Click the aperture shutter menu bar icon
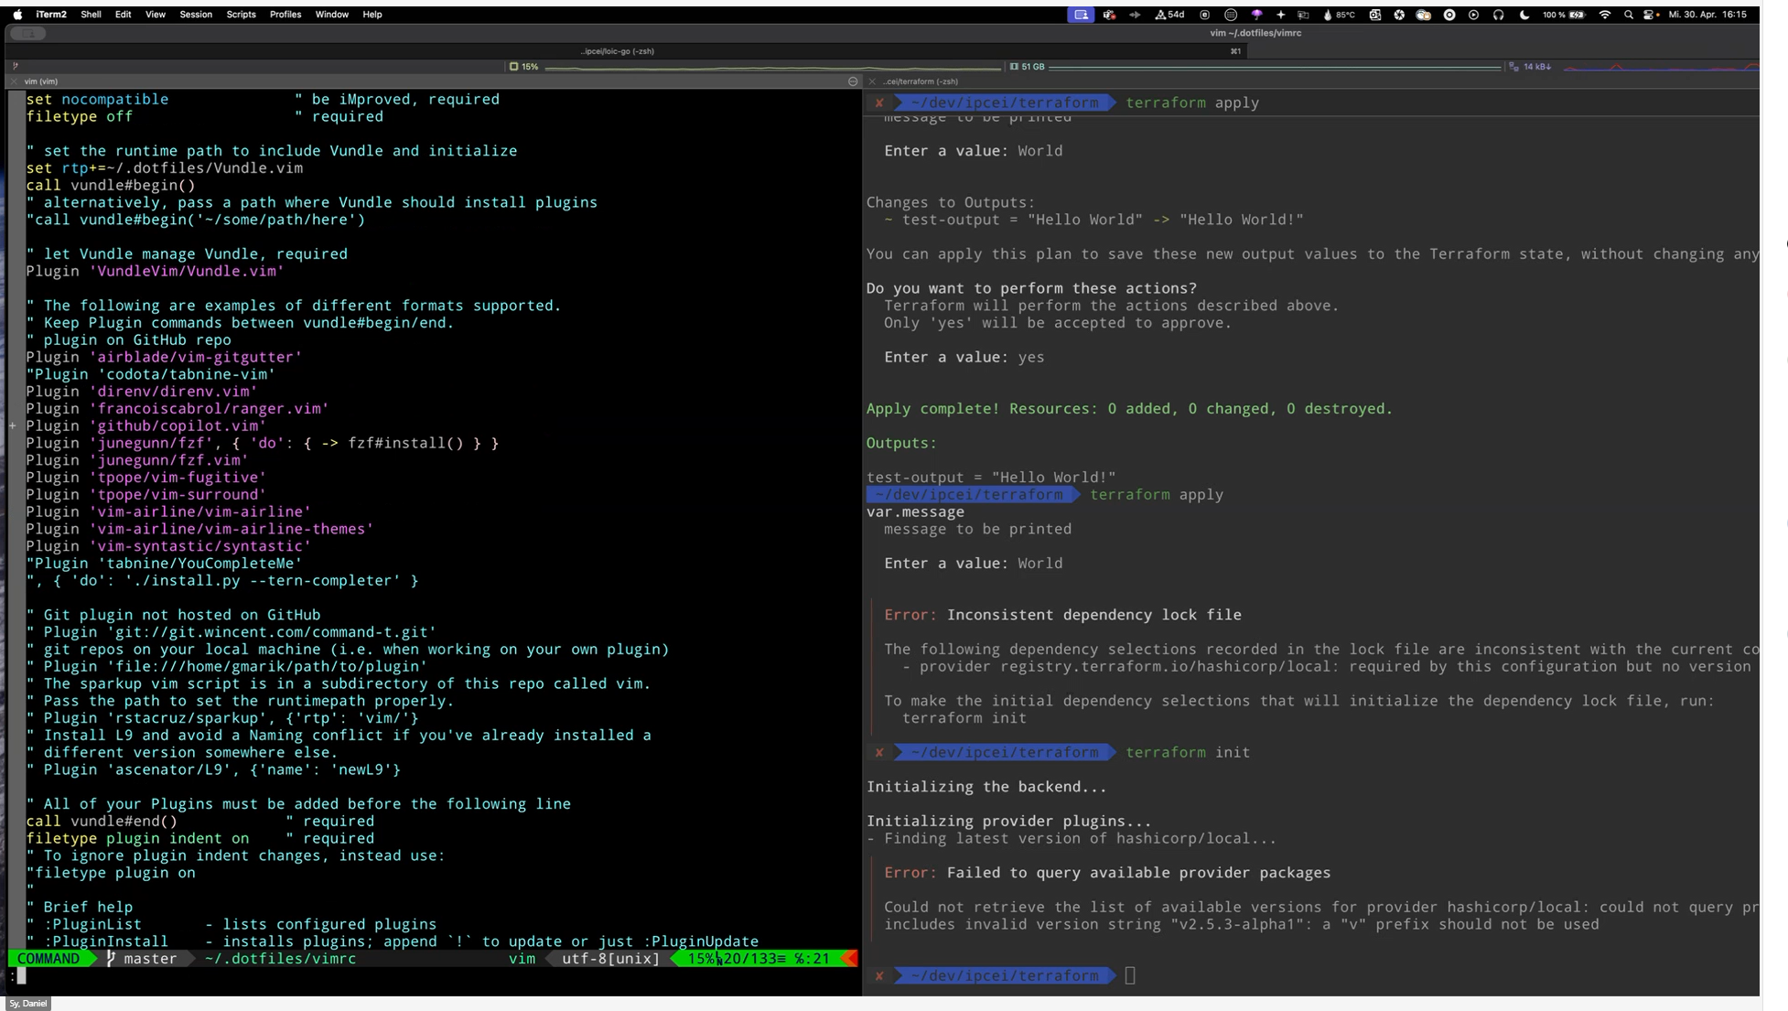Image resolution: width=1788 pixels, height=1011 pixels. click(1399, 15)
